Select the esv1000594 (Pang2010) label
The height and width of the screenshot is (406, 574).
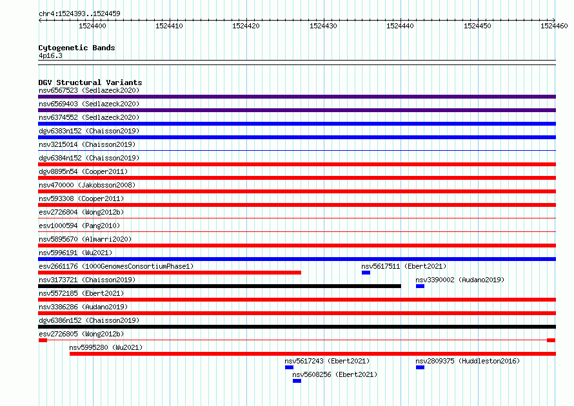[79, 226]
